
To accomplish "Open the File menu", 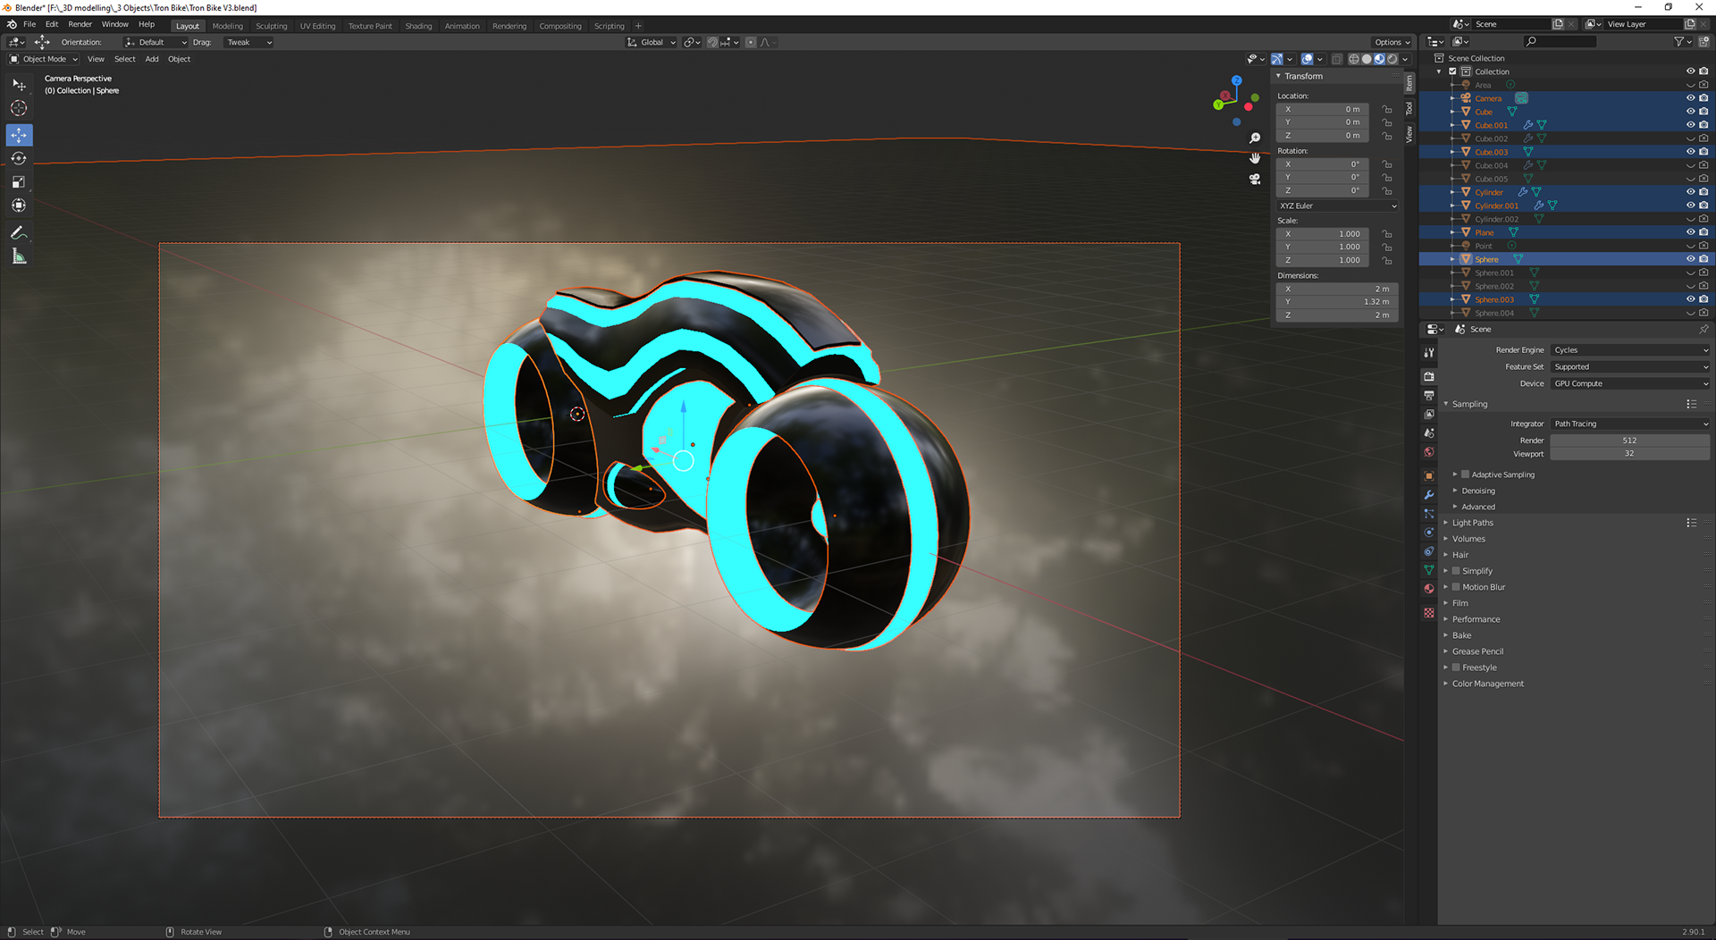I will coord(29,24).
